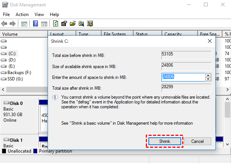Screen dimensions: 231x163
Task: Click the open folder toolbar icon
Action: click(73, 24)
